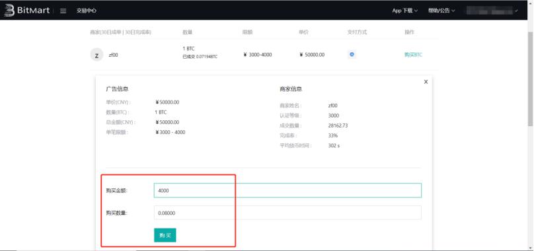Click the ¥ 50000.00 price in the listing row
Screen dimensions: 534x251
click(312, 54)
